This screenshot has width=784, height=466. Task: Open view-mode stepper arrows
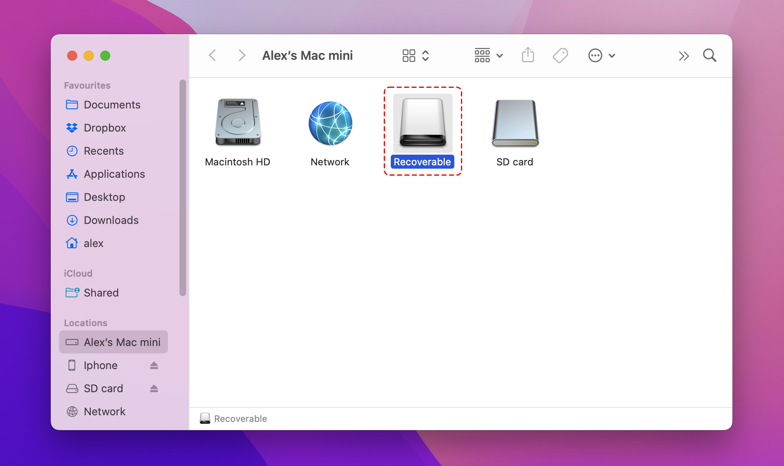tap(425, 55)
